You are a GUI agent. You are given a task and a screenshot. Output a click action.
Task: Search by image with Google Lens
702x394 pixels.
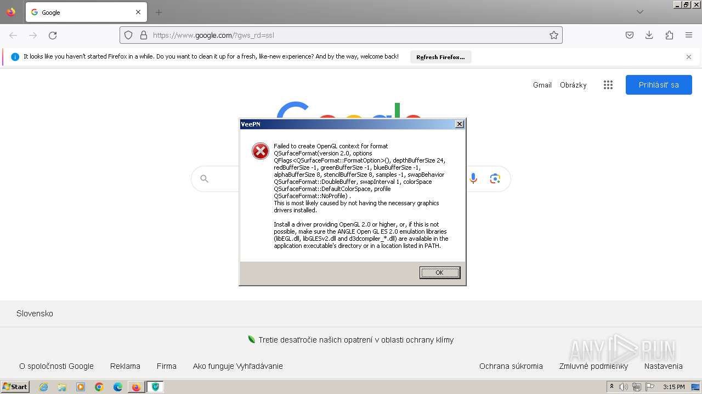[x=495, y=178]
